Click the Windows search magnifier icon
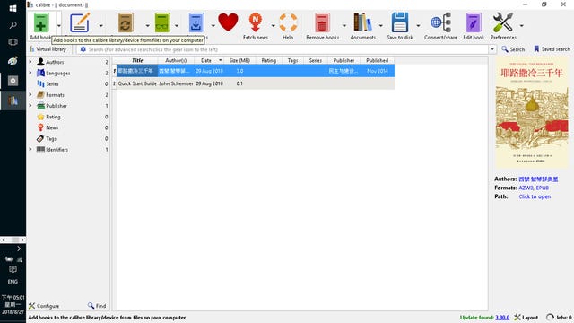The height and width of the screenshot is (323, 574). [13, 25]
